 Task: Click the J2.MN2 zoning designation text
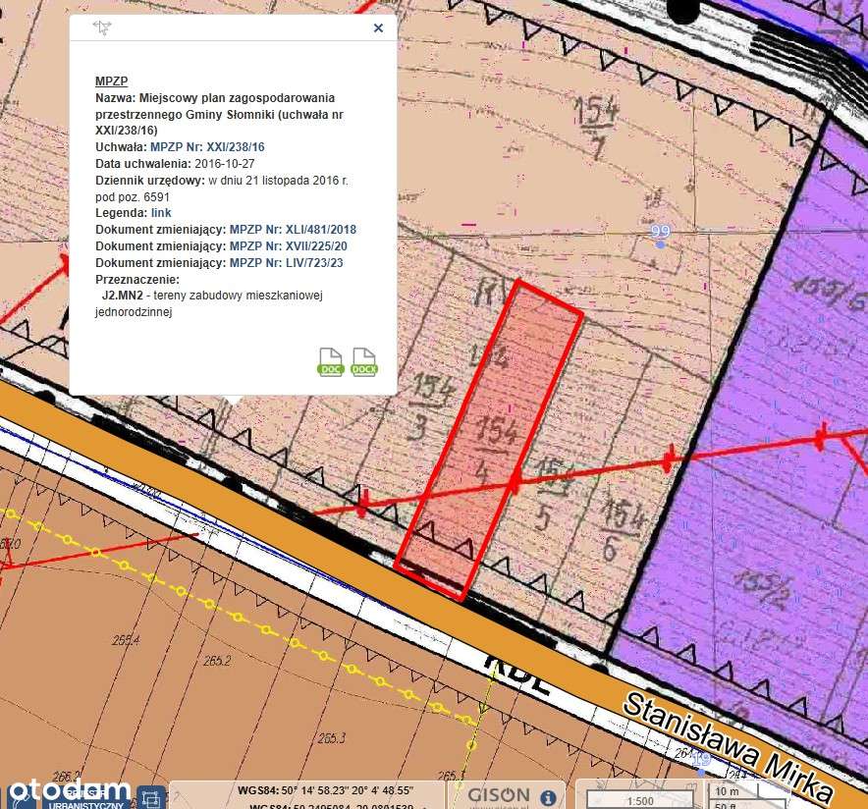pyautogui.click(x=122, y=296)
